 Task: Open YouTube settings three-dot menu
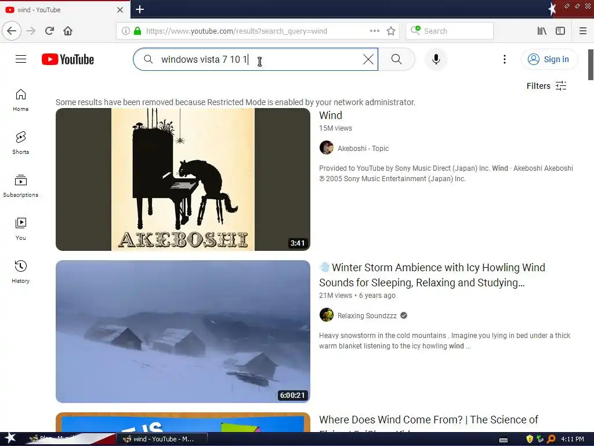click(504, 59)
